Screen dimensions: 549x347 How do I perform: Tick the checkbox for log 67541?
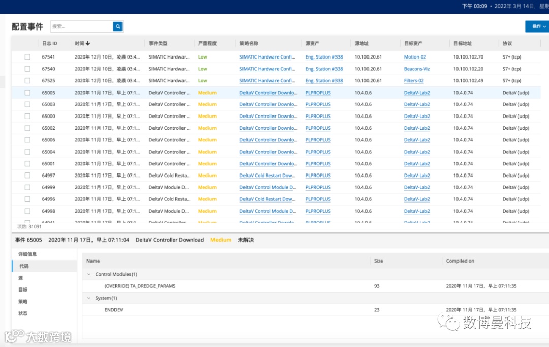[27, 57]
